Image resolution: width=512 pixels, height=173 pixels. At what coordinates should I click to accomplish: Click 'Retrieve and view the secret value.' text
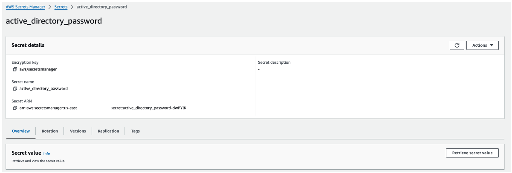click(x=38, y=161)
